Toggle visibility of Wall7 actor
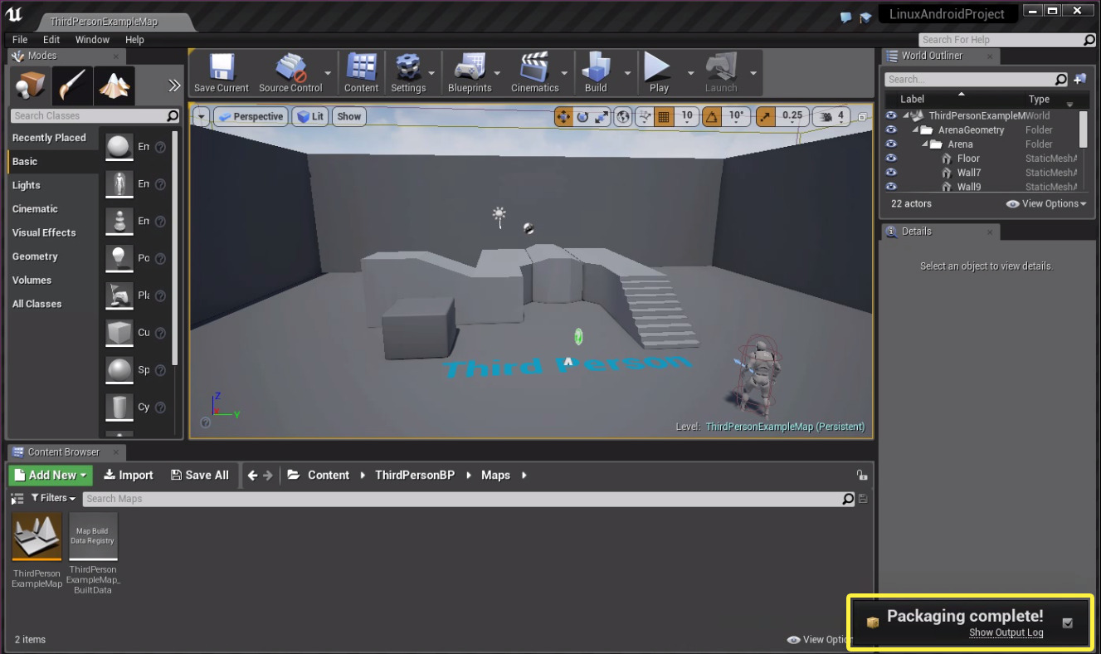The width and height of the screenshot is (1101, 654). 891,173
